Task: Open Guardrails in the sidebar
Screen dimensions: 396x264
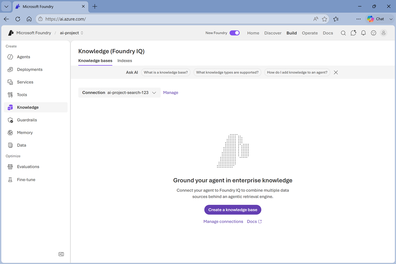Action: (36, 120)
